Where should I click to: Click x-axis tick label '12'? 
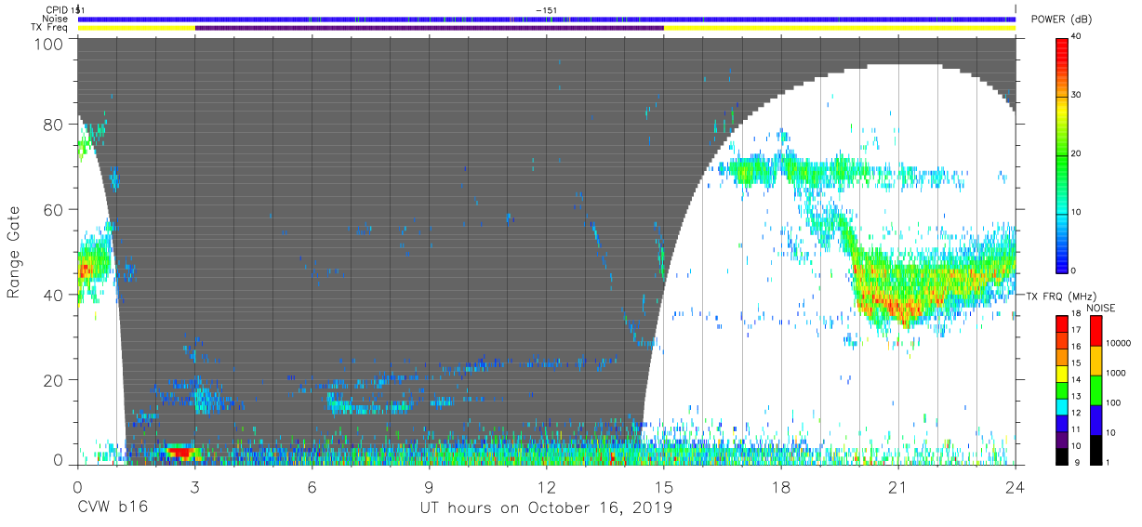[547, 486]
